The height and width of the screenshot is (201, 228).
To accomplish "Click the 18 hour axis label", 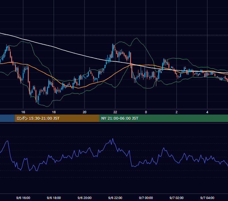I will point(54,112).
